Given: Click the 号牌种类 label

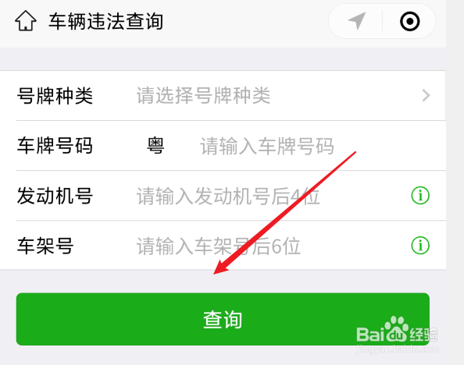Looking at the screenshot, I should click(x=55, y=96).
